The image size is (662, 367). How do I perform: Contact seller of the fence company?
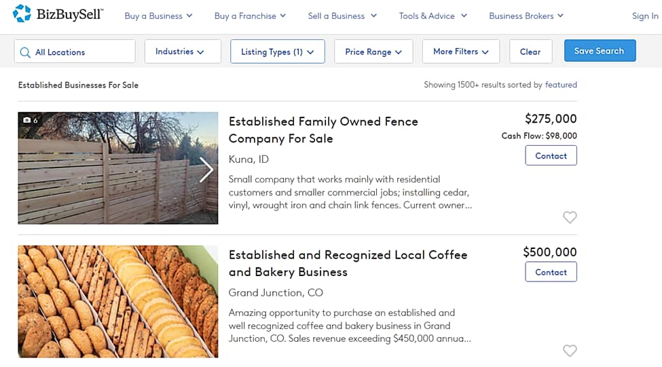click(551, 155)
